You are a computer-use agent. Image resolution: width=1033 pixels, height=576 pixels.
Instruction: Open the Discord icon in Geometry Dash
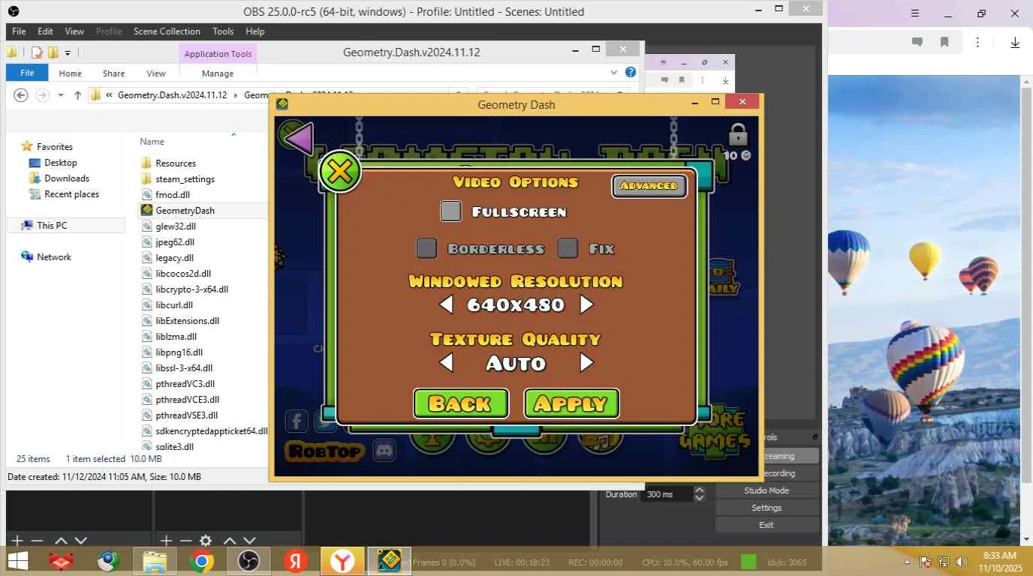click(x=385, y=451)
